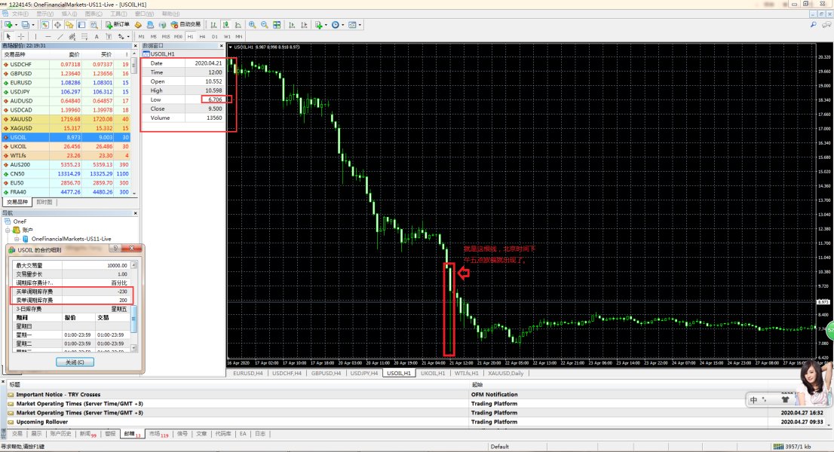Viewport: 834px width, 452px height.
Task: Select the trendline drawing tool
Action: (60, 36)
